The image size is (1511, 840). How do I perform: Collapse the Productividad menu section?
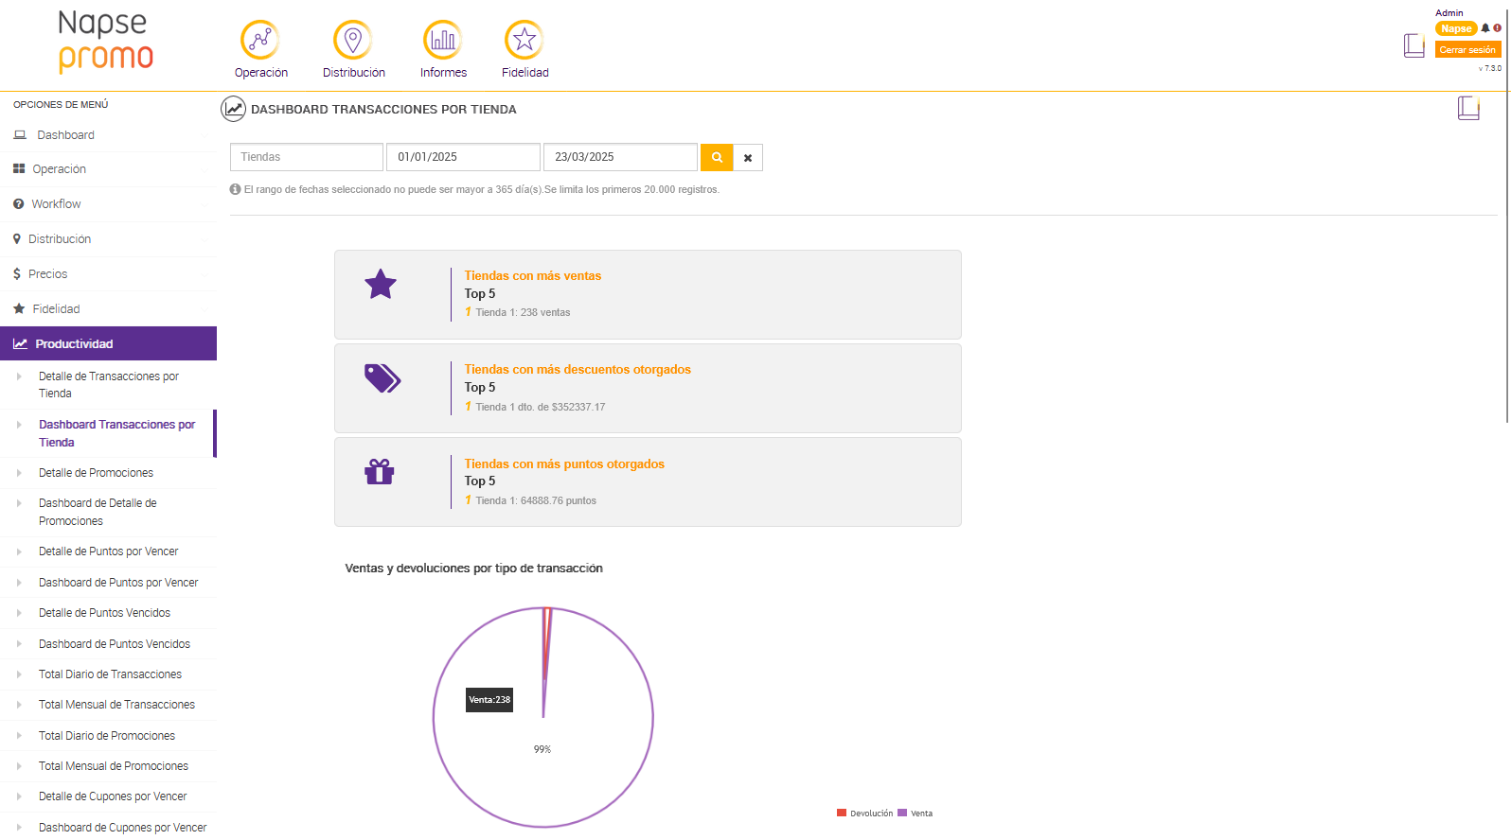74,344
